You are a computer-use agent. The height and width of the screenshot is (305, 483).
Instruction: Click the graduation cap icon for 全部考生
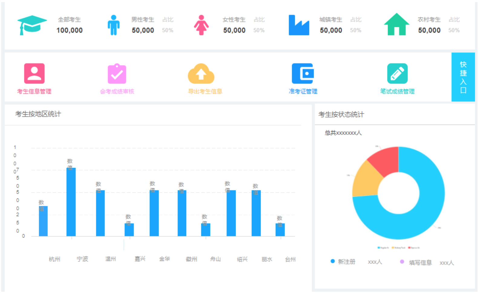click(x=32, y=25)
